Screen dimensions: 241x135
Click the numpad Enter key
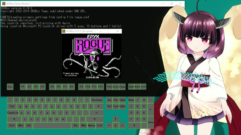[x=150, y=122]
